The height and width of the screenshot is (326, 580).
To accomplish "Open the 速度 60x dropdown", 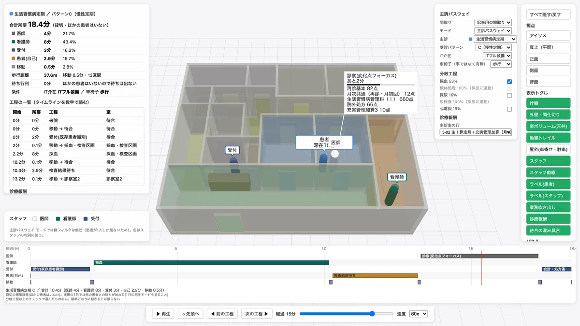I will (419, 314).
